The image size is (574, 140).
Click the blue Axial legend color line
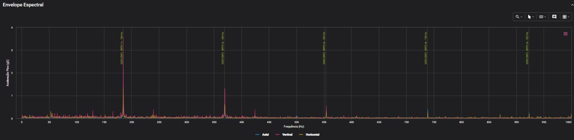coord(257,135)
